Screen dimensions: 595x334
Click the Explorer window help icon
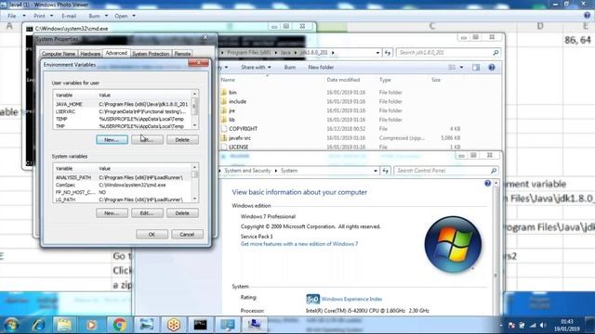492,68
